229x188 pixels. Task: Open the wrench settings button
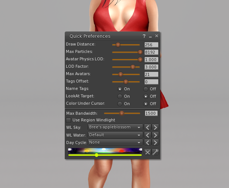(155, 152)
